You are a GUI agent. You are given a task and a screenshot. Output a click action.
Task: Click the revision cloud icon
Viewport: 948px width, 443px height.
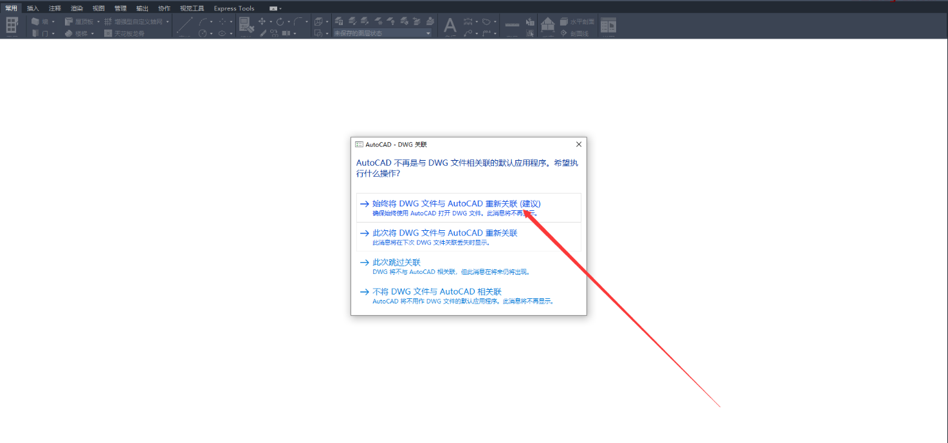486,21
